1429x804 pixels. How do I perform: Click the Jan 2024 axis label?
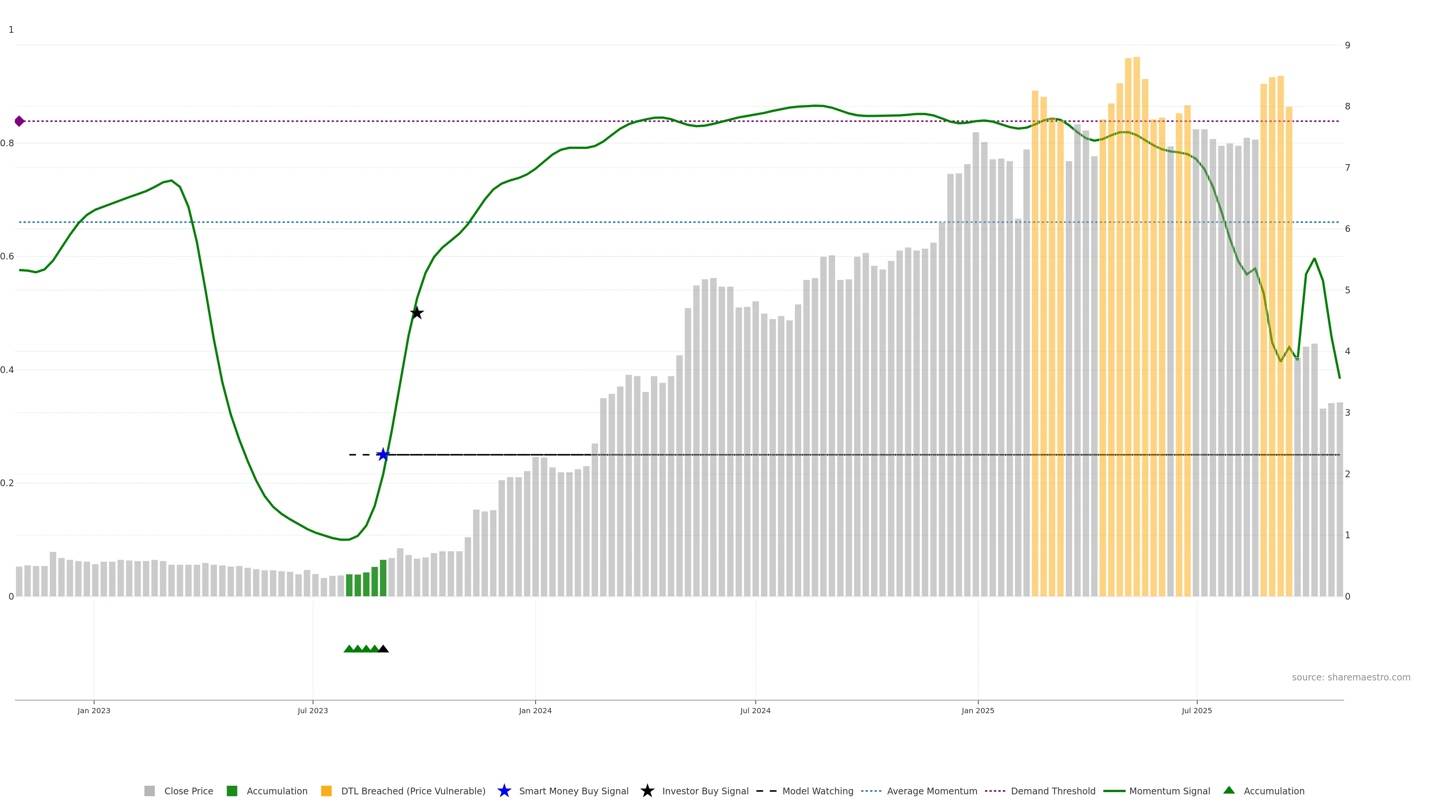[x=535, y=711]
